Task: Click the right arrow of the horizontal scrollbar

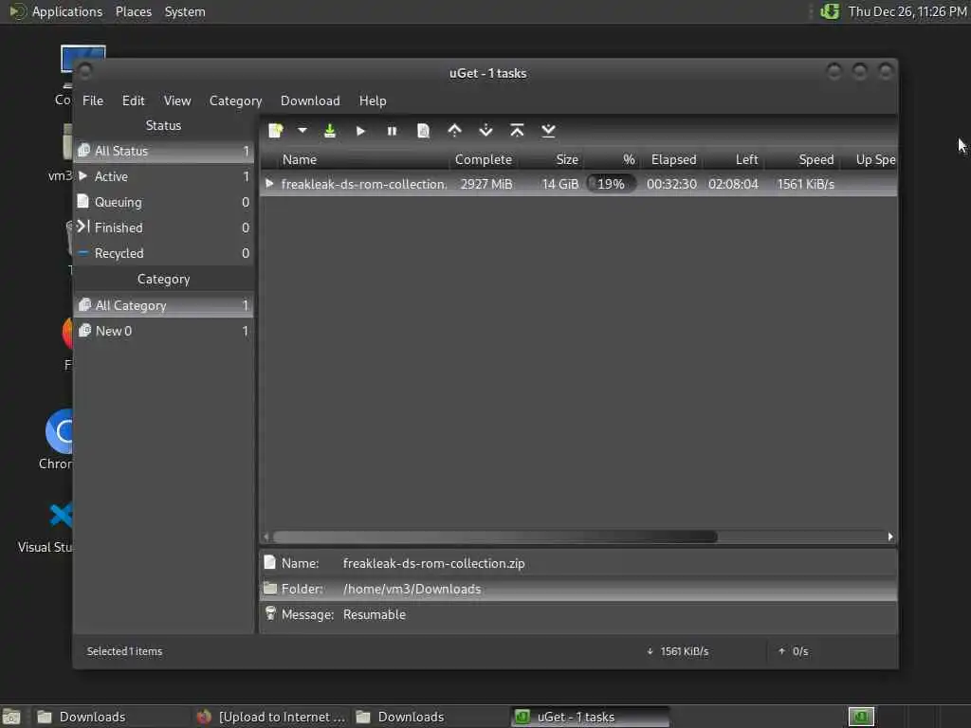Action: 890,537
